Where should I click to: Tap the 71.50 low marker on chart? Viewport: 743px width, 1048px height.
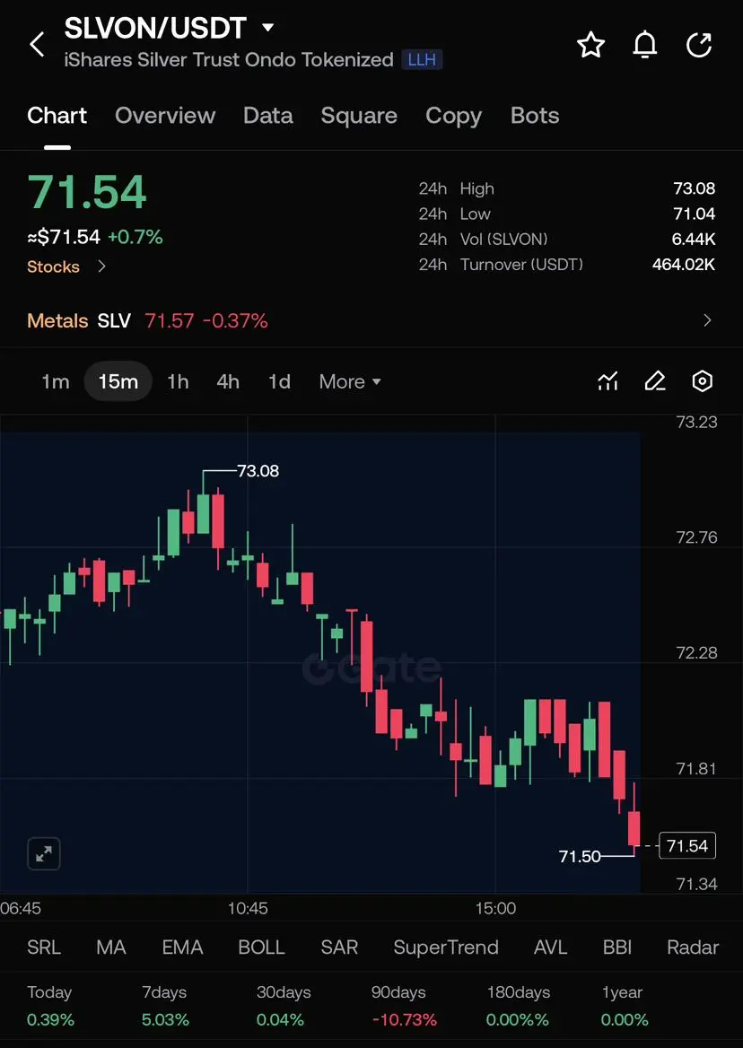[x=580, y=856]
